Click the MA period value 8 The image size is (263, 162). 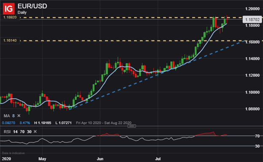coord(13,116)
